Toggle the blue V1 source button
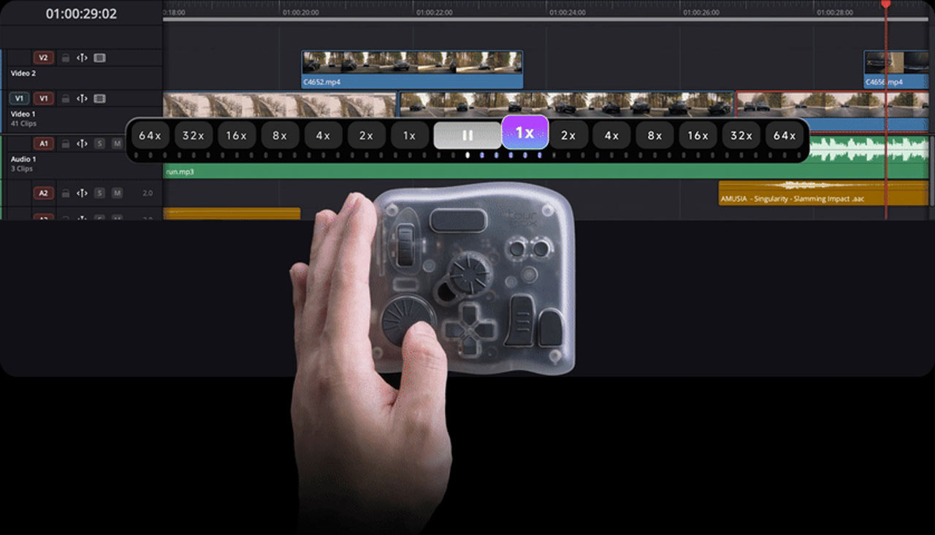This screenshot has height=535, width=935. click(x=19, y=99)
